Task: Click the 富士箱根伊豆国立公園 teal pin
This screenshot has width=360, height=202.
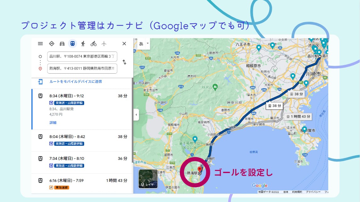Action: coord(195,139)
